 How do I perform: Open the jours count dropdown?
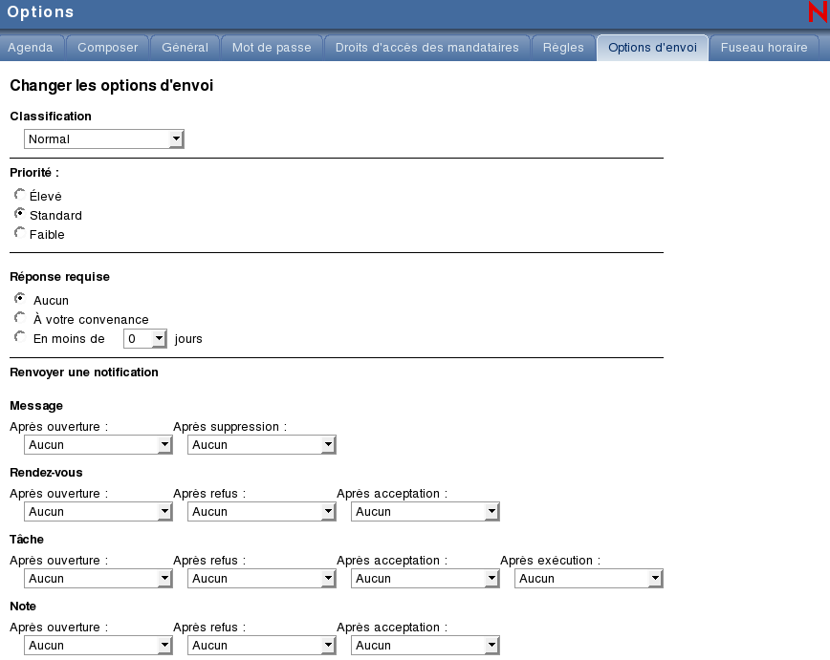point(145,338)
